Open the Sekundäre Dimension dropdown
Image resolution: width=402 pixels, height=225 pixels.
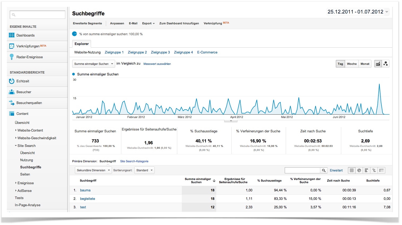[x=93, y=170]
